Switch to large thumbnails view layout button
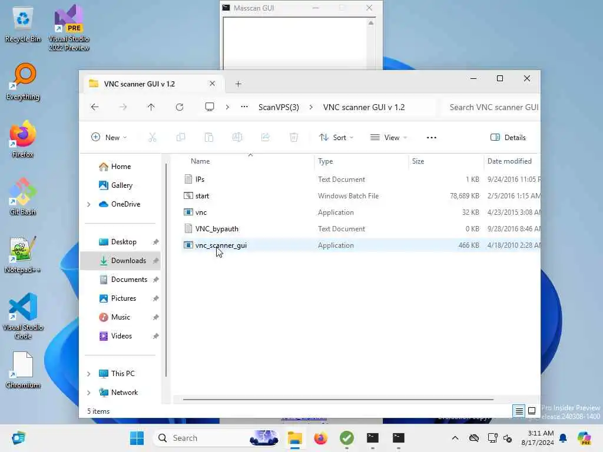 point(532,411)
